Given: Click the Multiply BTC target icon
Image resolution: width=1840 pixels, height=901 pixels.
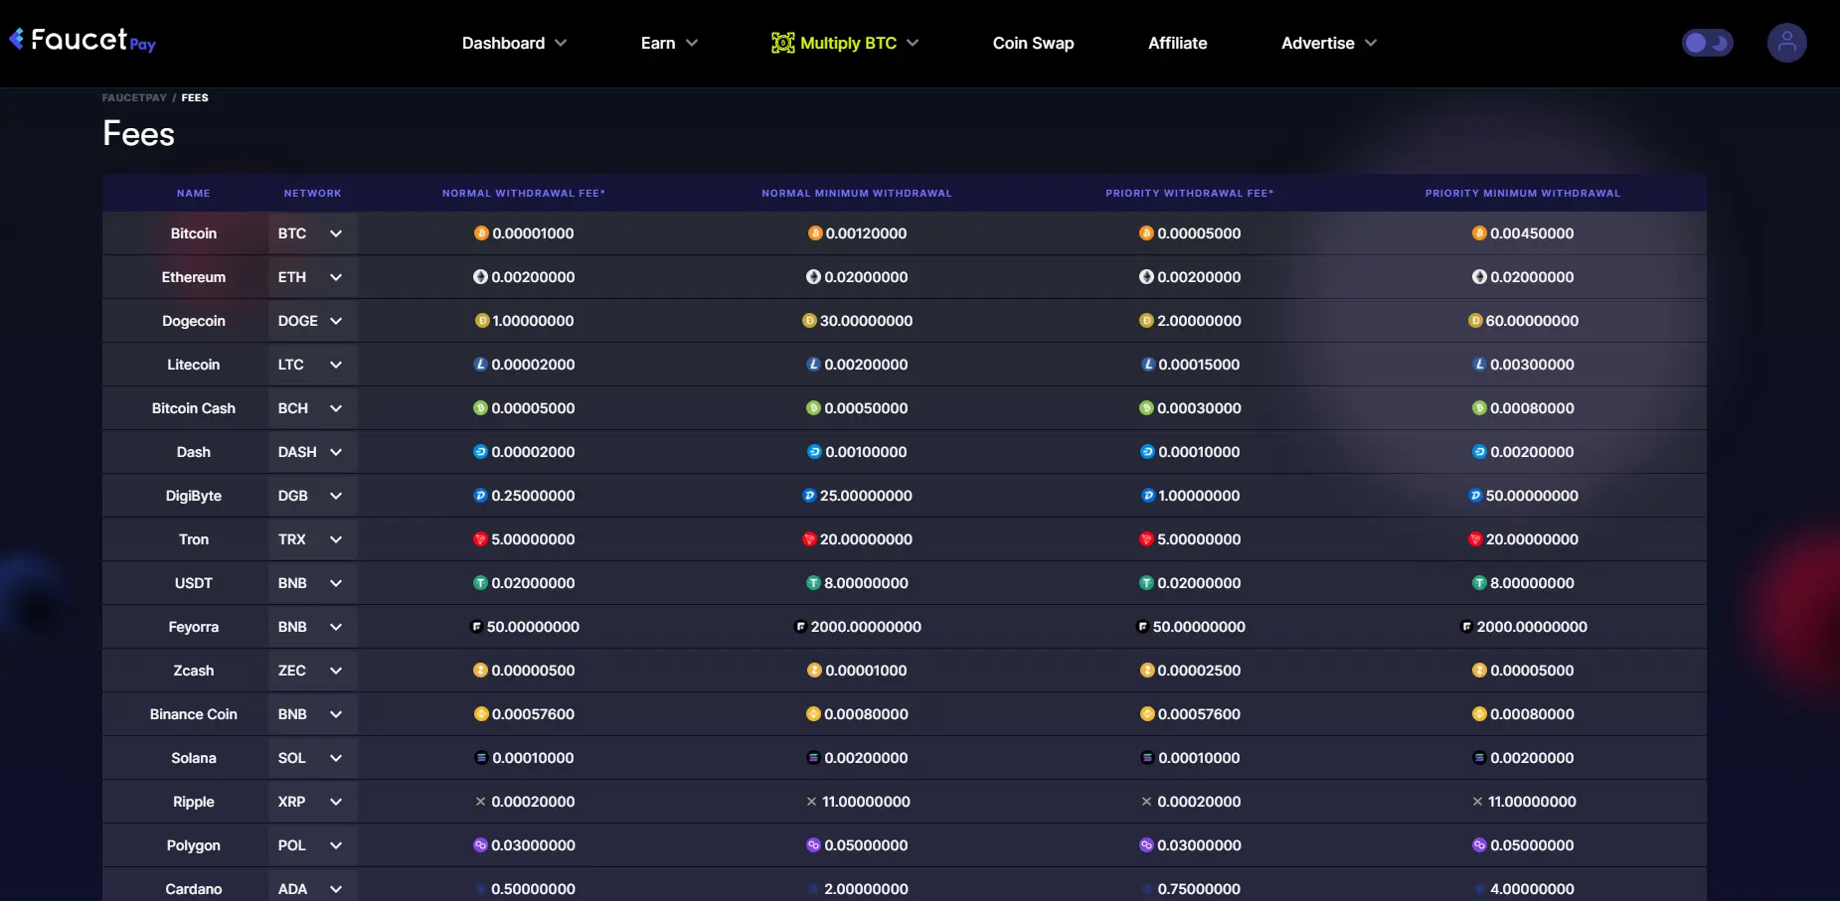Looking at the screenshot, I should tap(783, 43).
